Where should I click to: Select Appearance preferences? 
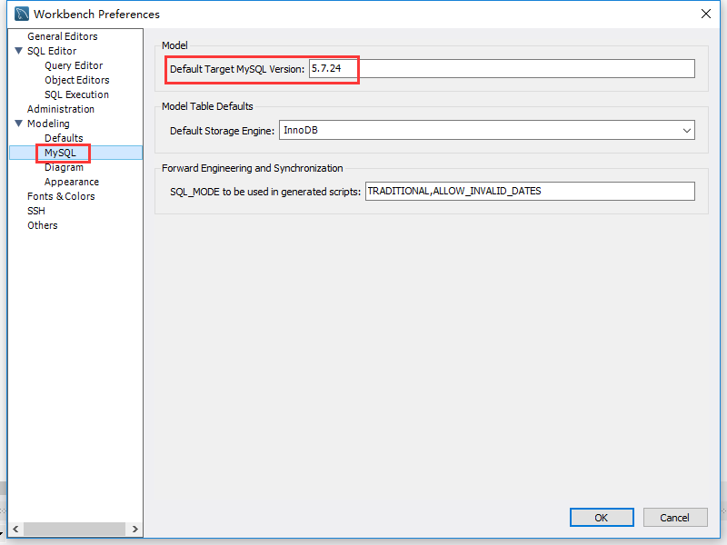pos(72,182)
